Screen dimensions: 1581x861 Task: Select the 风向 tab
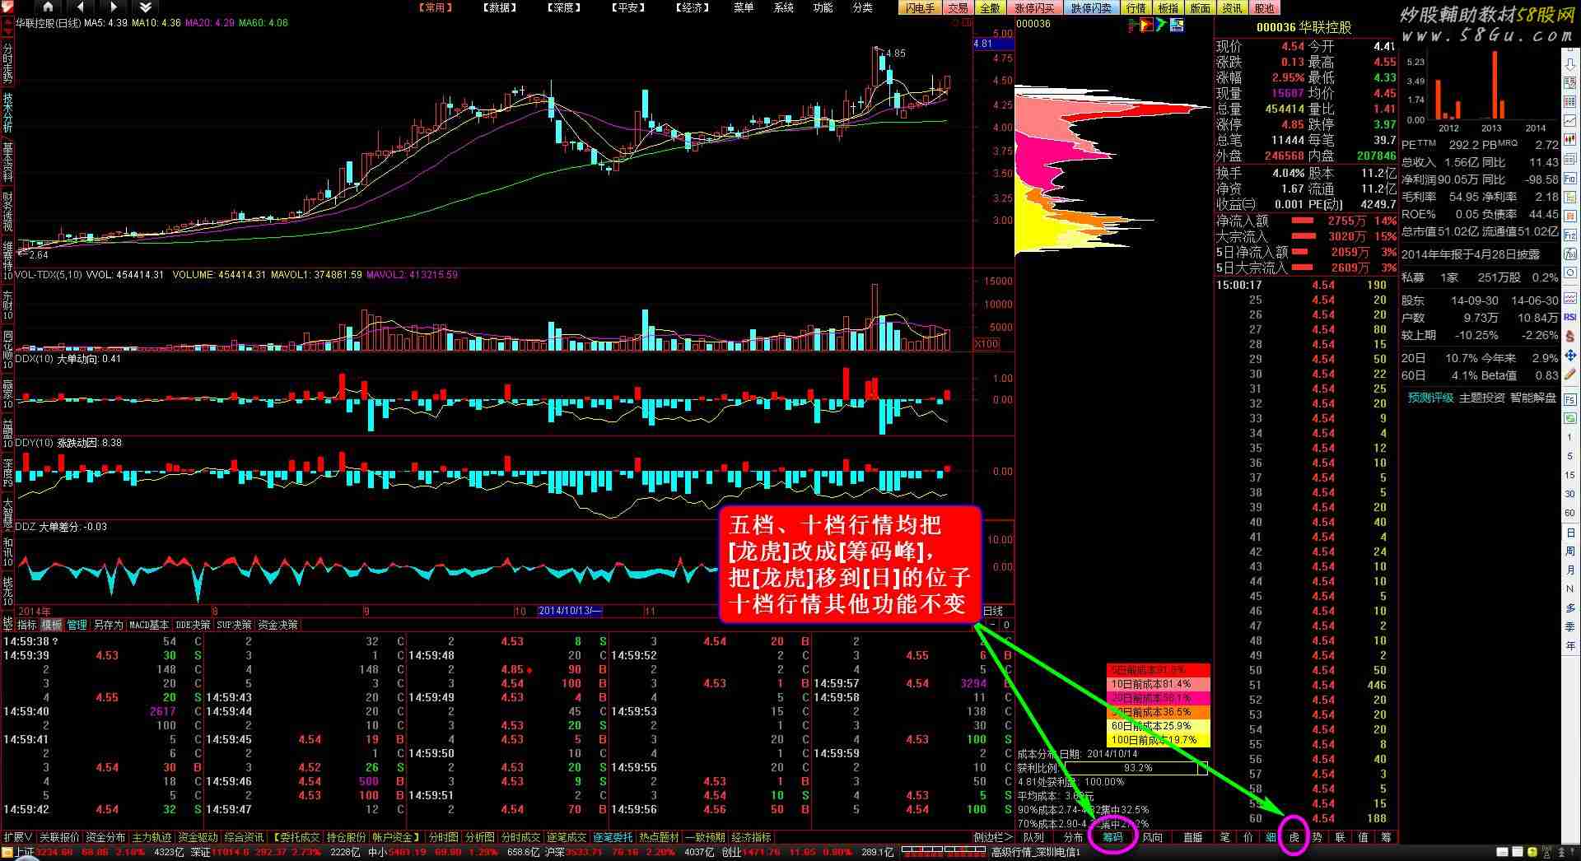point(1152,837)
